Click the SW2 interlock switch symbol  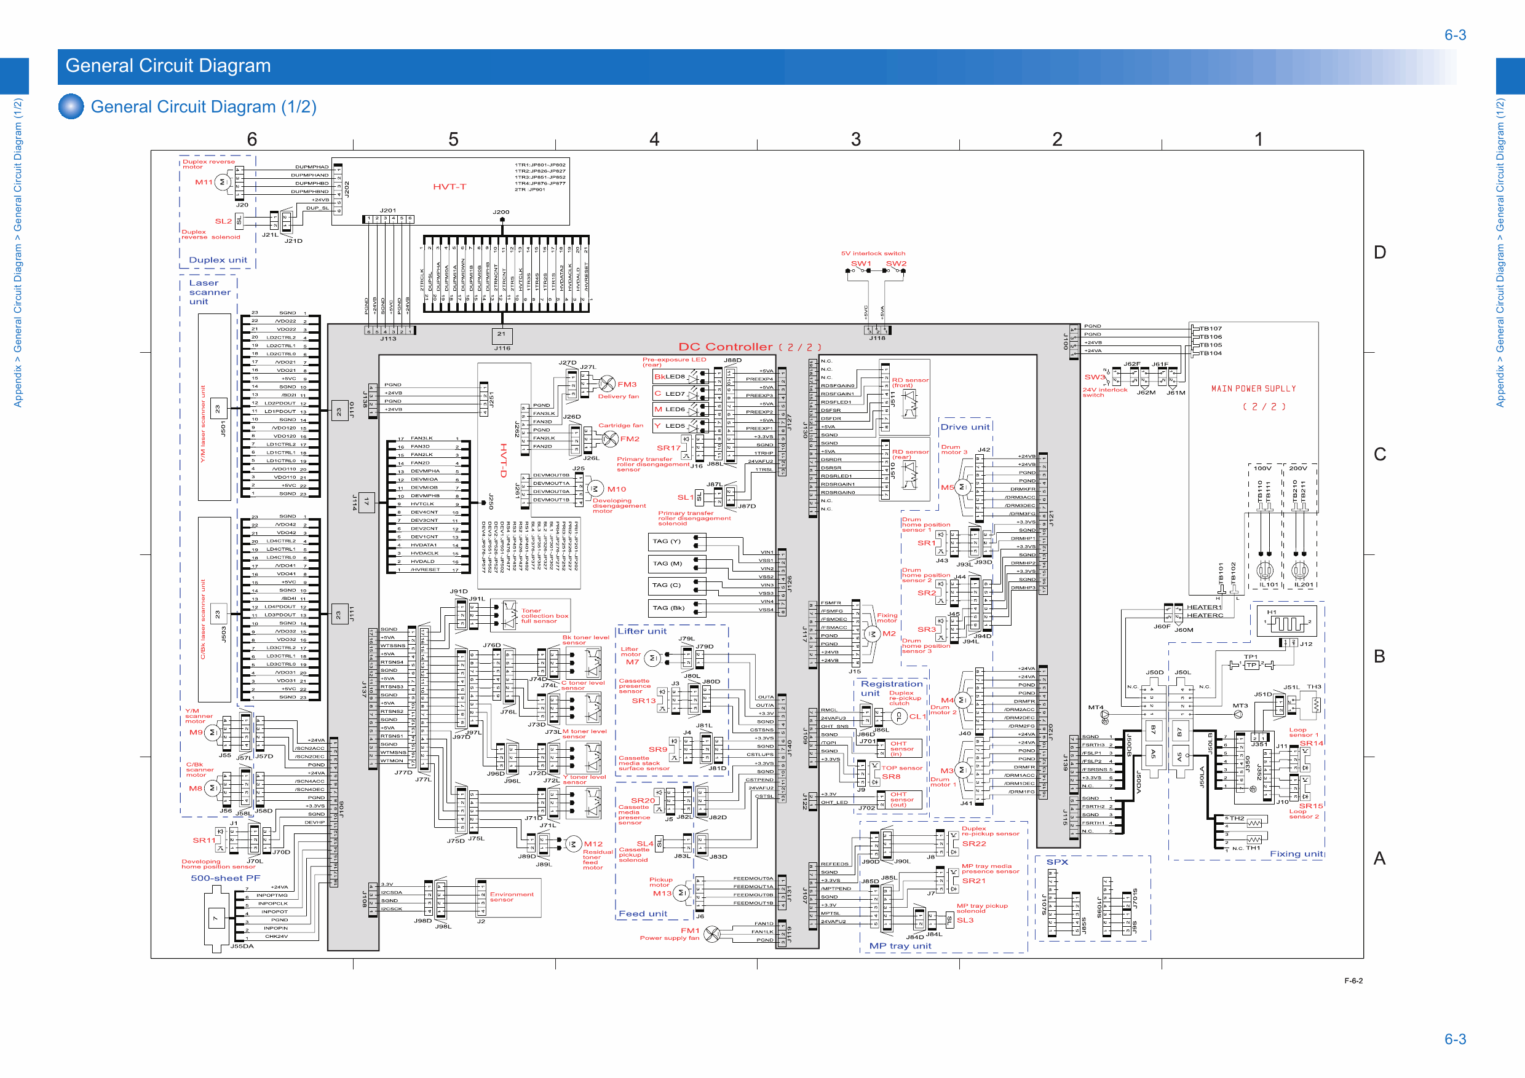895,271
